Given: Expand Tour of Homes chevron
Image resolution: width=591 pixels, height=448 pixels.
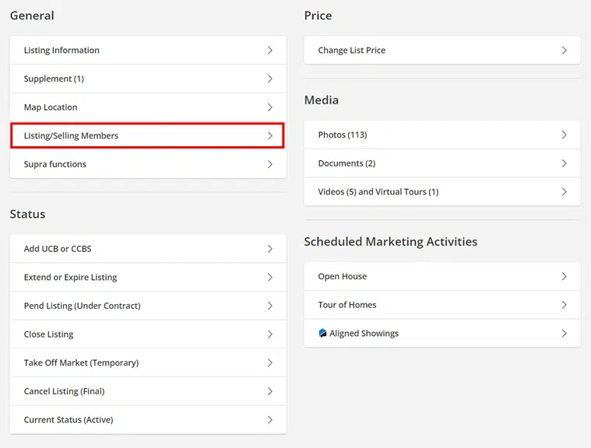Looking at the screenshot, I should point(565,305).
